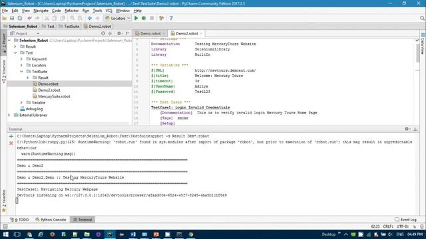
Task: Click the Copy icon in the toolbar
Action: point(55,18)
